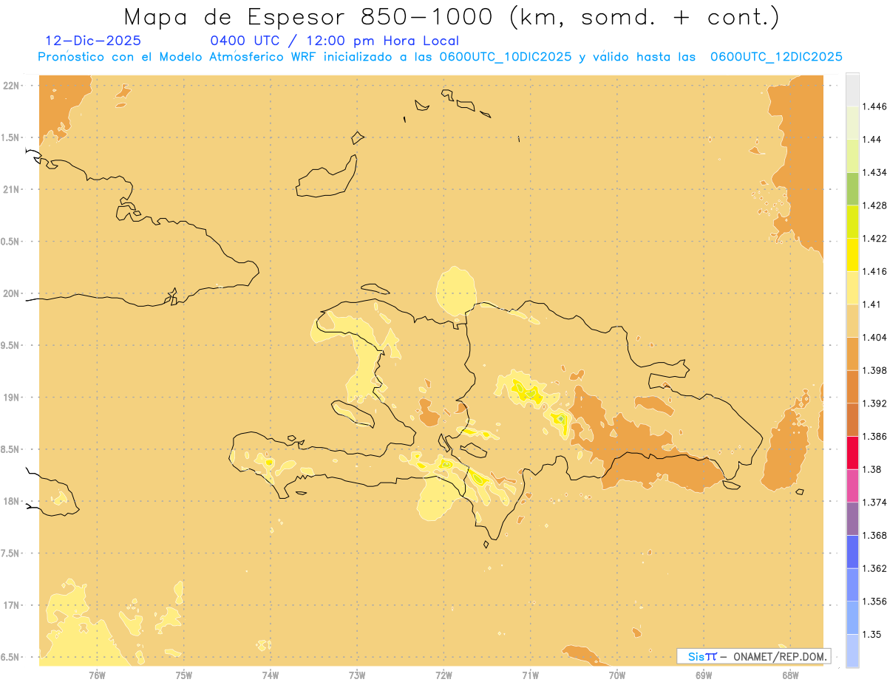The image size is (887, 685).
Task: Click the ONAMET/REP.DOM. credit box
Action: 754,656
